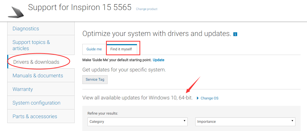The image size is (307, 131).
Task: Click 'Optimize your system with drivers and updates.' heading
Action: tap(157, 34)
